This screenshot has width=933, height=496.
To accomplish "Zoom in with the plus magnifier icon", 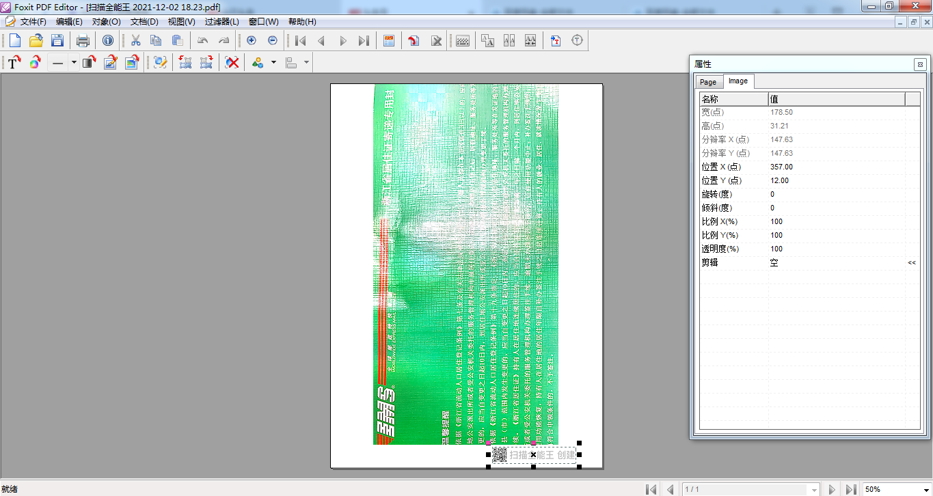I will [252, 40].
